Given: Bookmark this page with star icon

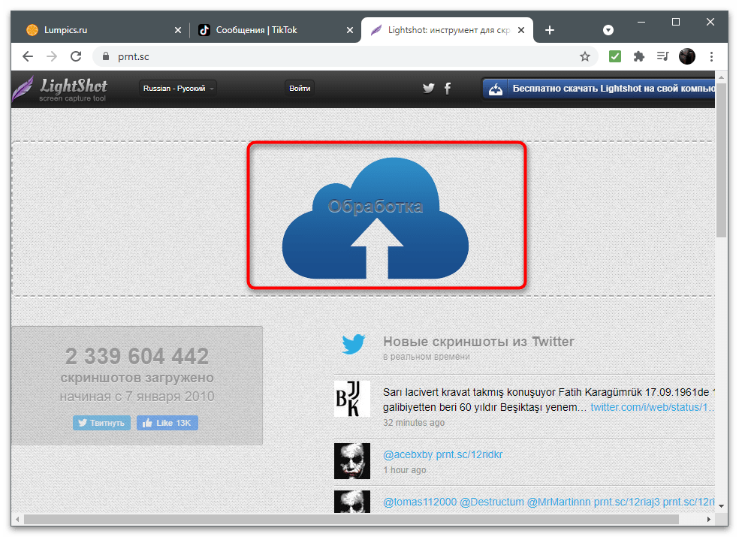Looking at the screenshot, I should point(585,56).
